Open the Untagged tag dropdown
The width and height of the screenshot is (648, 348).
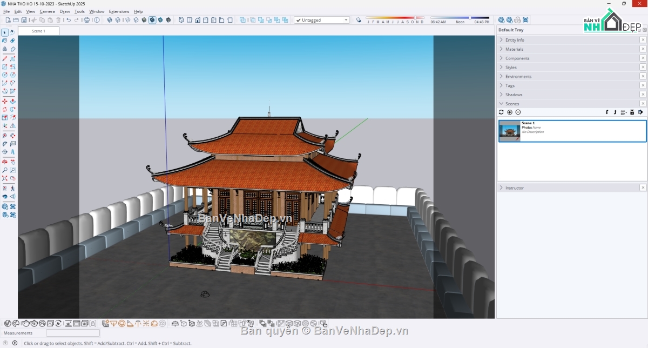[322, 20]
